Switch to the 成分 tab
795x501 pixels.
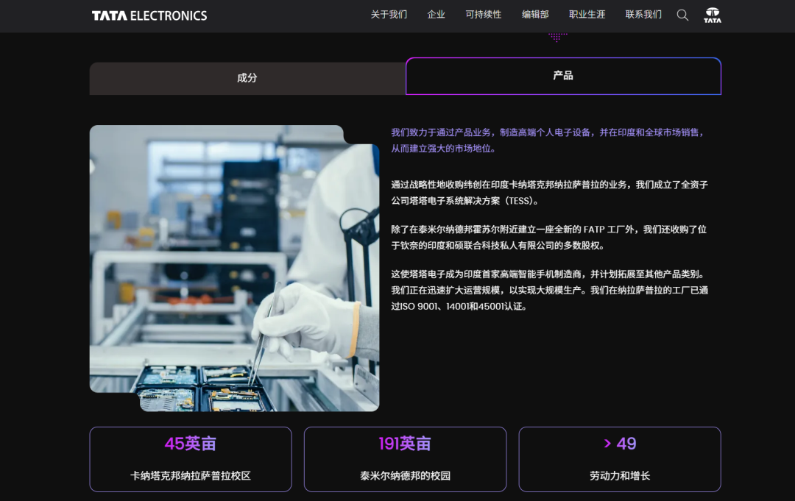tap(247, 79)
